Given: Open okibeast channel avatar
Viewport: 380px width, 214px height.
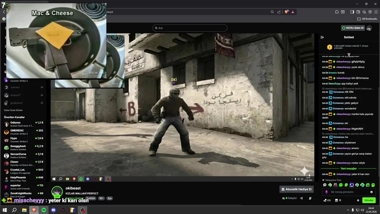Looking at the screenshot, I should click(57, 192).
